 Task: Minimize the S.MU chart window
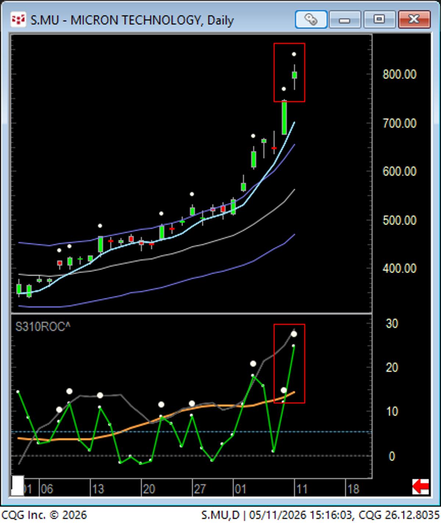coord(345,19)
